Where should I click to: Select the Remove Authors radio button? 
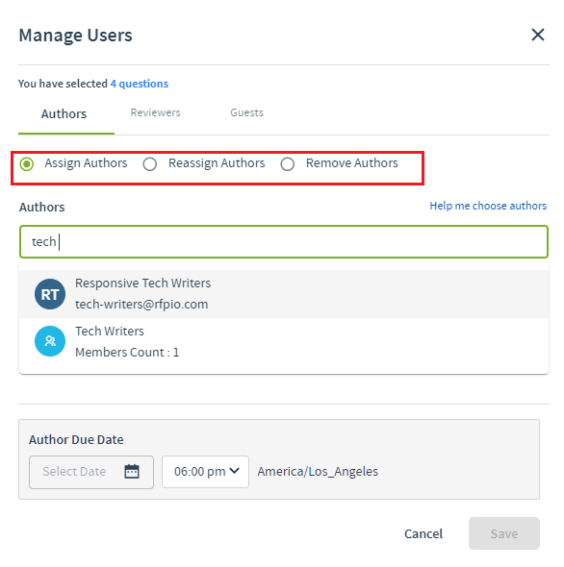[287, 164]
